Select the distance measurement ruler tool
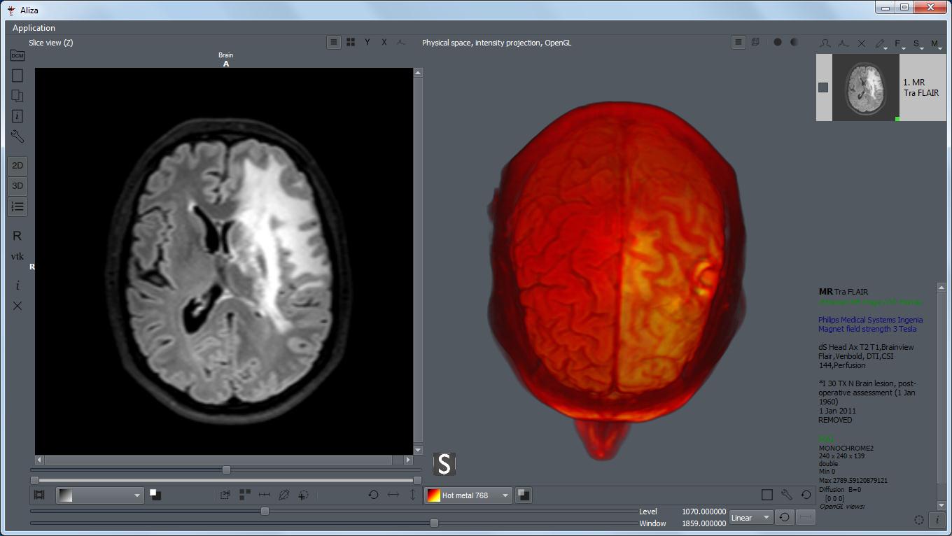This screenshot has width=952, height=536. tap(264, 495)
